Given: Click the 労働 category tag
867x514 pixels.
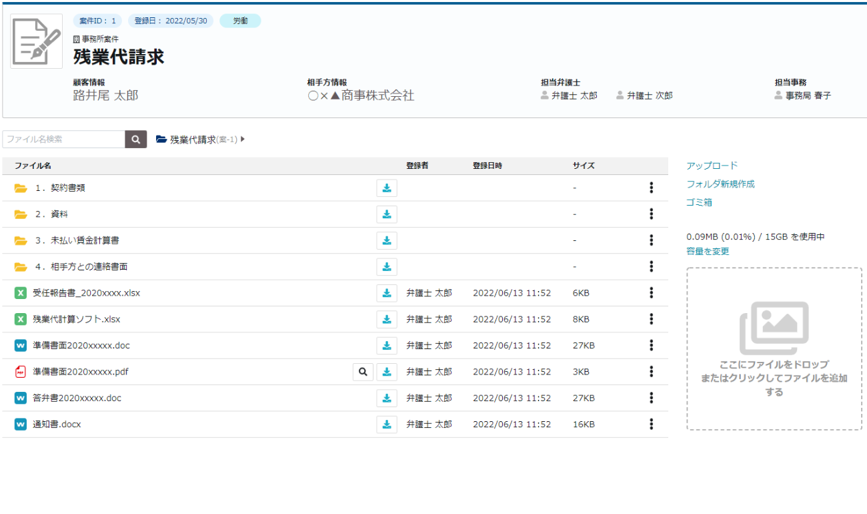Looking at the screenshot, I should pyautogui.click(x=240, y=21).
